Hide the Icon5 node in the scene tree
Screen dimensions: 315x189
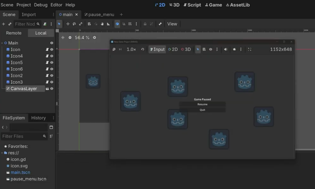51,62
